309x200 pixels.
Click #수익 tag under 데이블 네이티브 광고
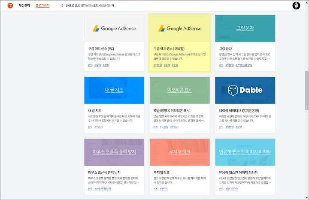click(239, 127)
